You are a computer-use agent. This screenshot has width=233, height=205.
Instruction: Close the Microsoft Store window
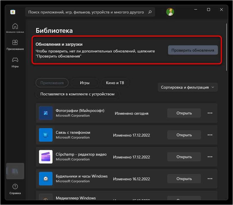pyautogui.click(x=221, y=10)
